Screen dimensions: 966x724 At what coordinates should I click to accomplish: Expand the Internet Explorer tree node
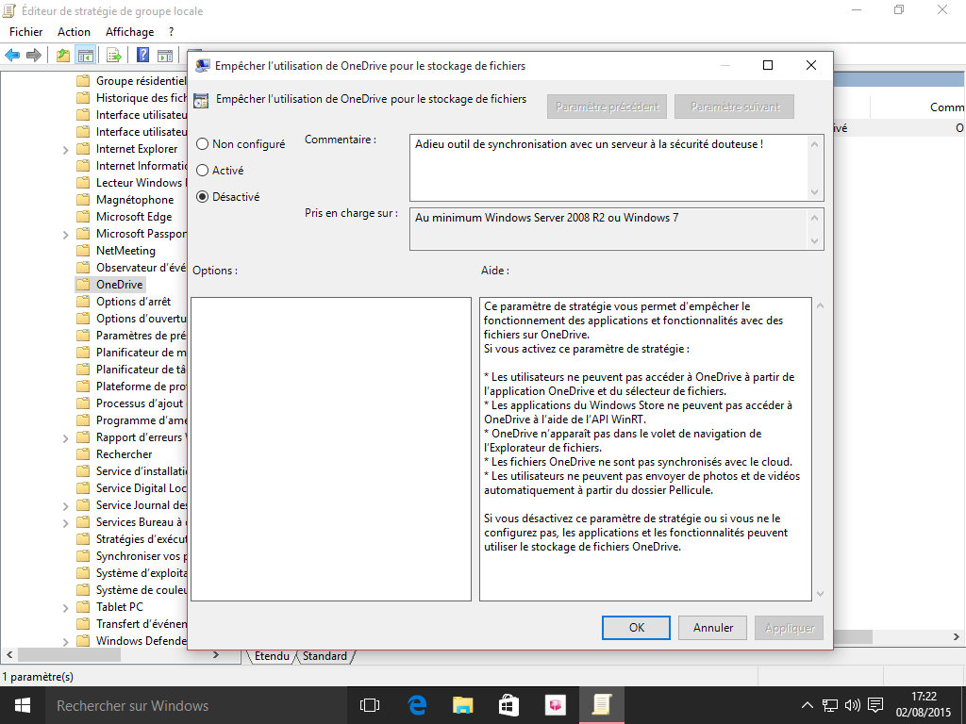65,149
